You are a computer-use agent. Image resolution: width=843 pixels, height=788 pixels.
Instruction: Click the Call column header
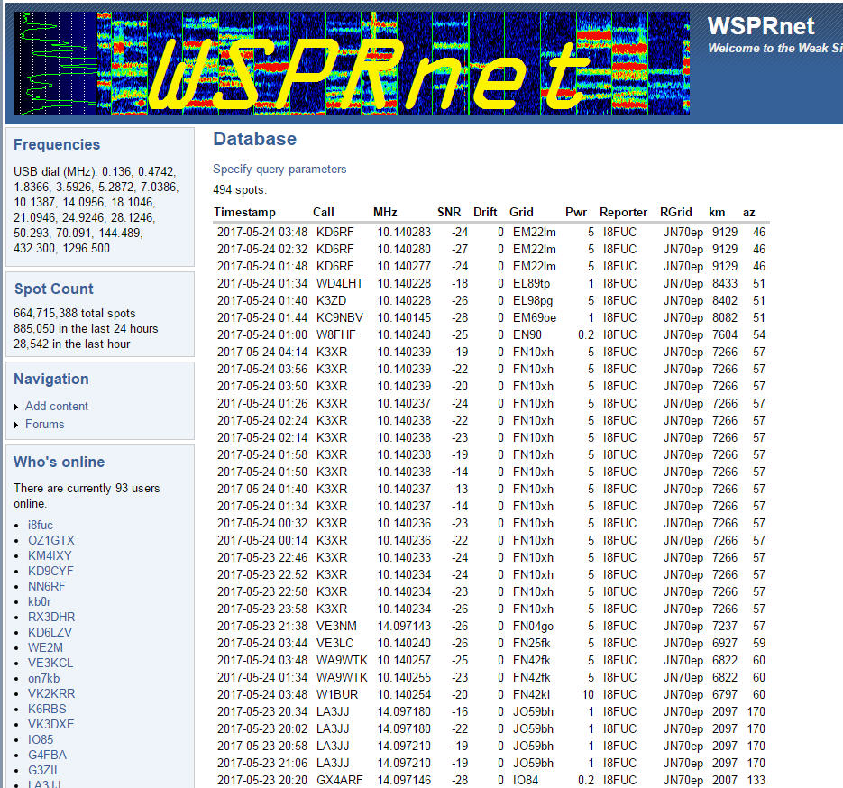[323, 212]
